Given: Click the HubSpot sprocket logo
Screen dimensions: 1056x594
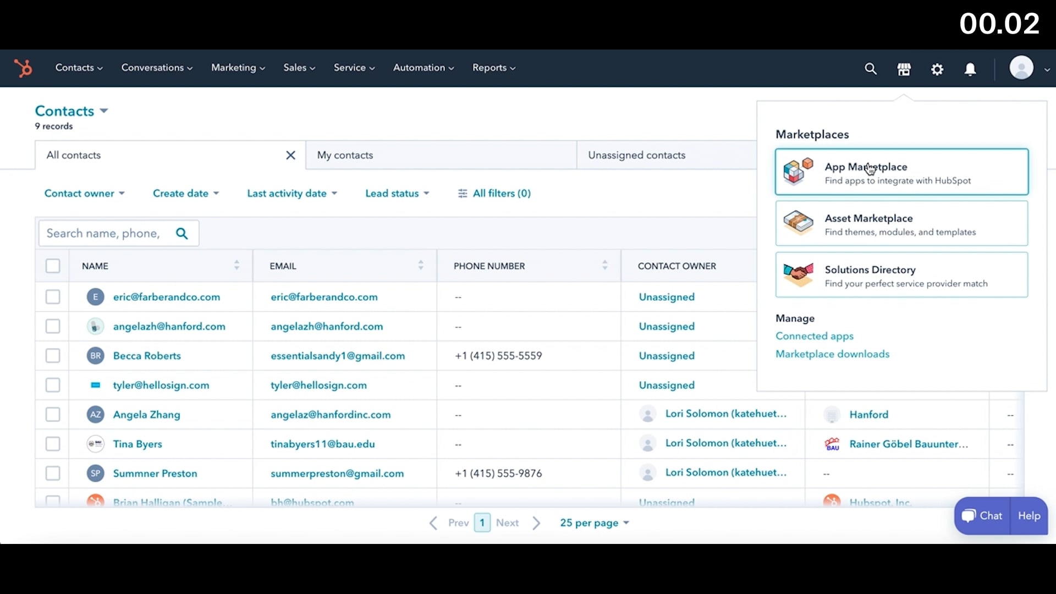Looking at the screenshot, I should coord(23,68).
